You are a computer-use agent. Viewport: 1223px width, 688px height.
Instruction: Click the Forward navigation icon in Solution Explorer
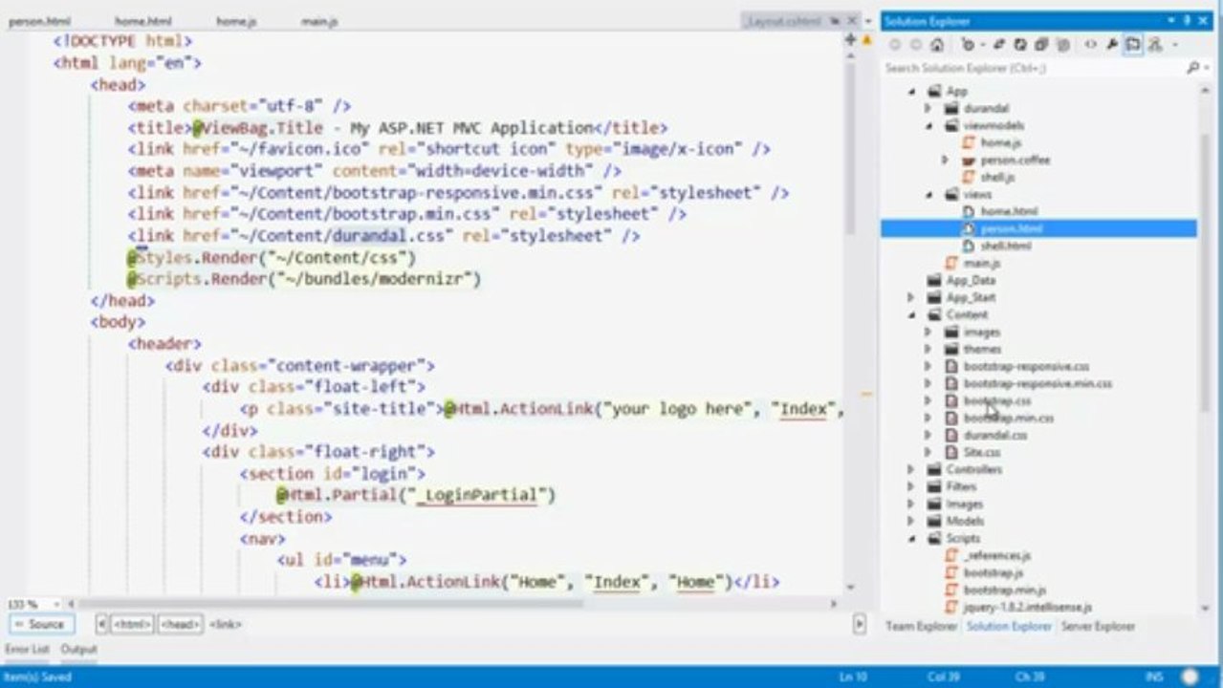[x=916, y=45]
